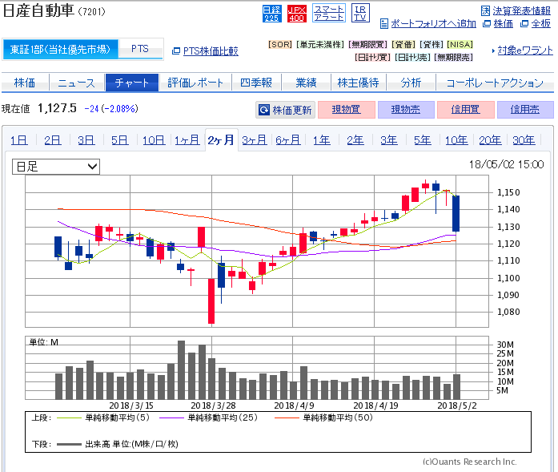Click the 2018/3/28 date label on chart
Image resolution: width=558 pixels, height=472 pixels.
(x=213, y=405)
